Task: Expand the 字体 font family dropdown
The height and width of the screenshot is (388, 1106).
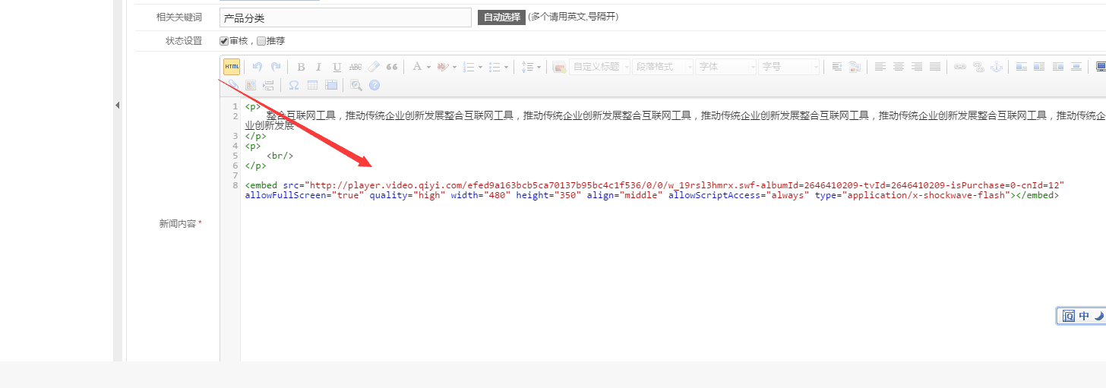Action: pos(726,67)
